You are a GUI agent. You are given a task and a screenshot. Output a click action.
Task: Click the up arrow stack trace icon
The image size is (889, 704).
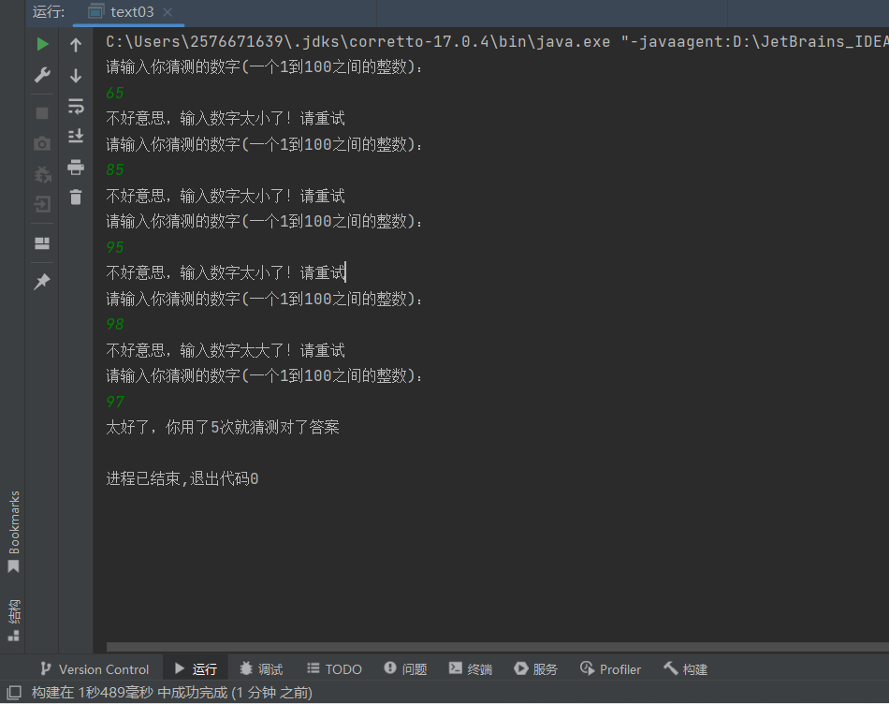76,45
